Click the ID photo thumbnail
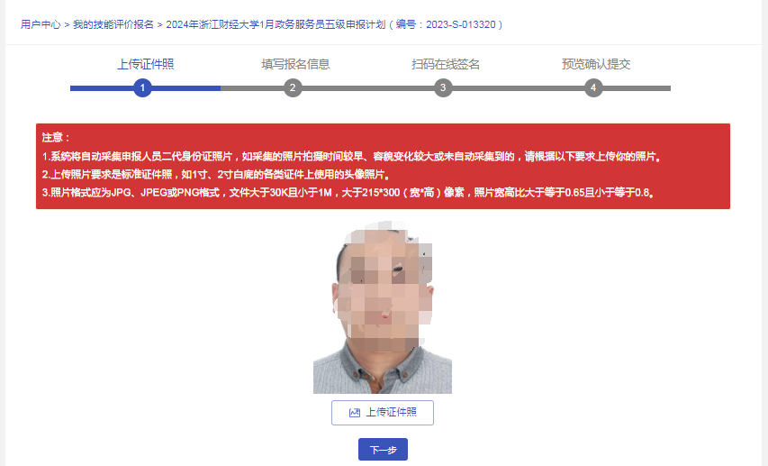The height and width of the screenshot is (466, 768). 383,307
